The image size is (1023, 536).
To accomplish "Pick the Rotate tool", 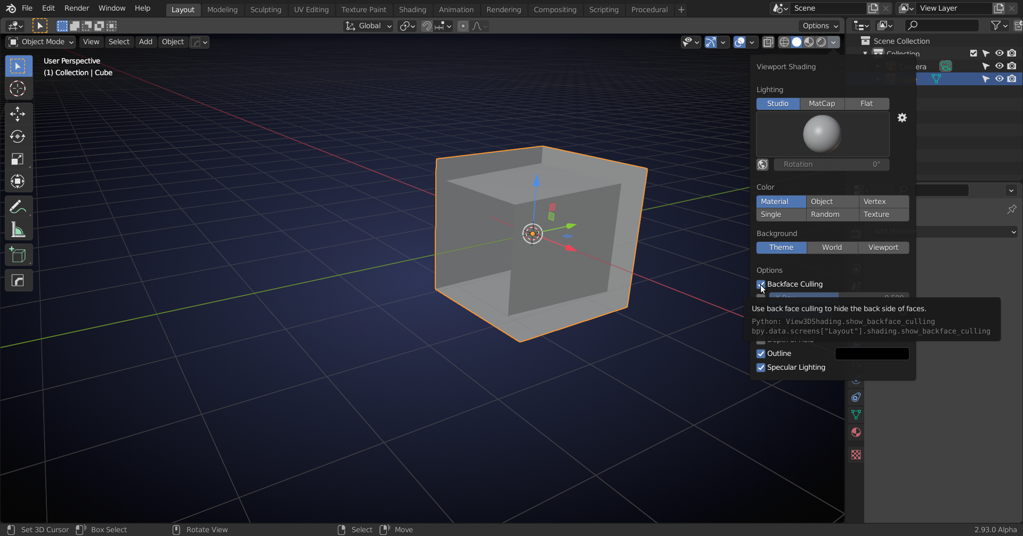I will click(x=18, y=136).
